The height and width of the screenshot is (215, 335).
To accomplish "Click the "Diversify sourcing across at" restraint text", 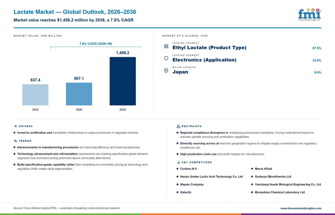I will (x=199, y=143).
